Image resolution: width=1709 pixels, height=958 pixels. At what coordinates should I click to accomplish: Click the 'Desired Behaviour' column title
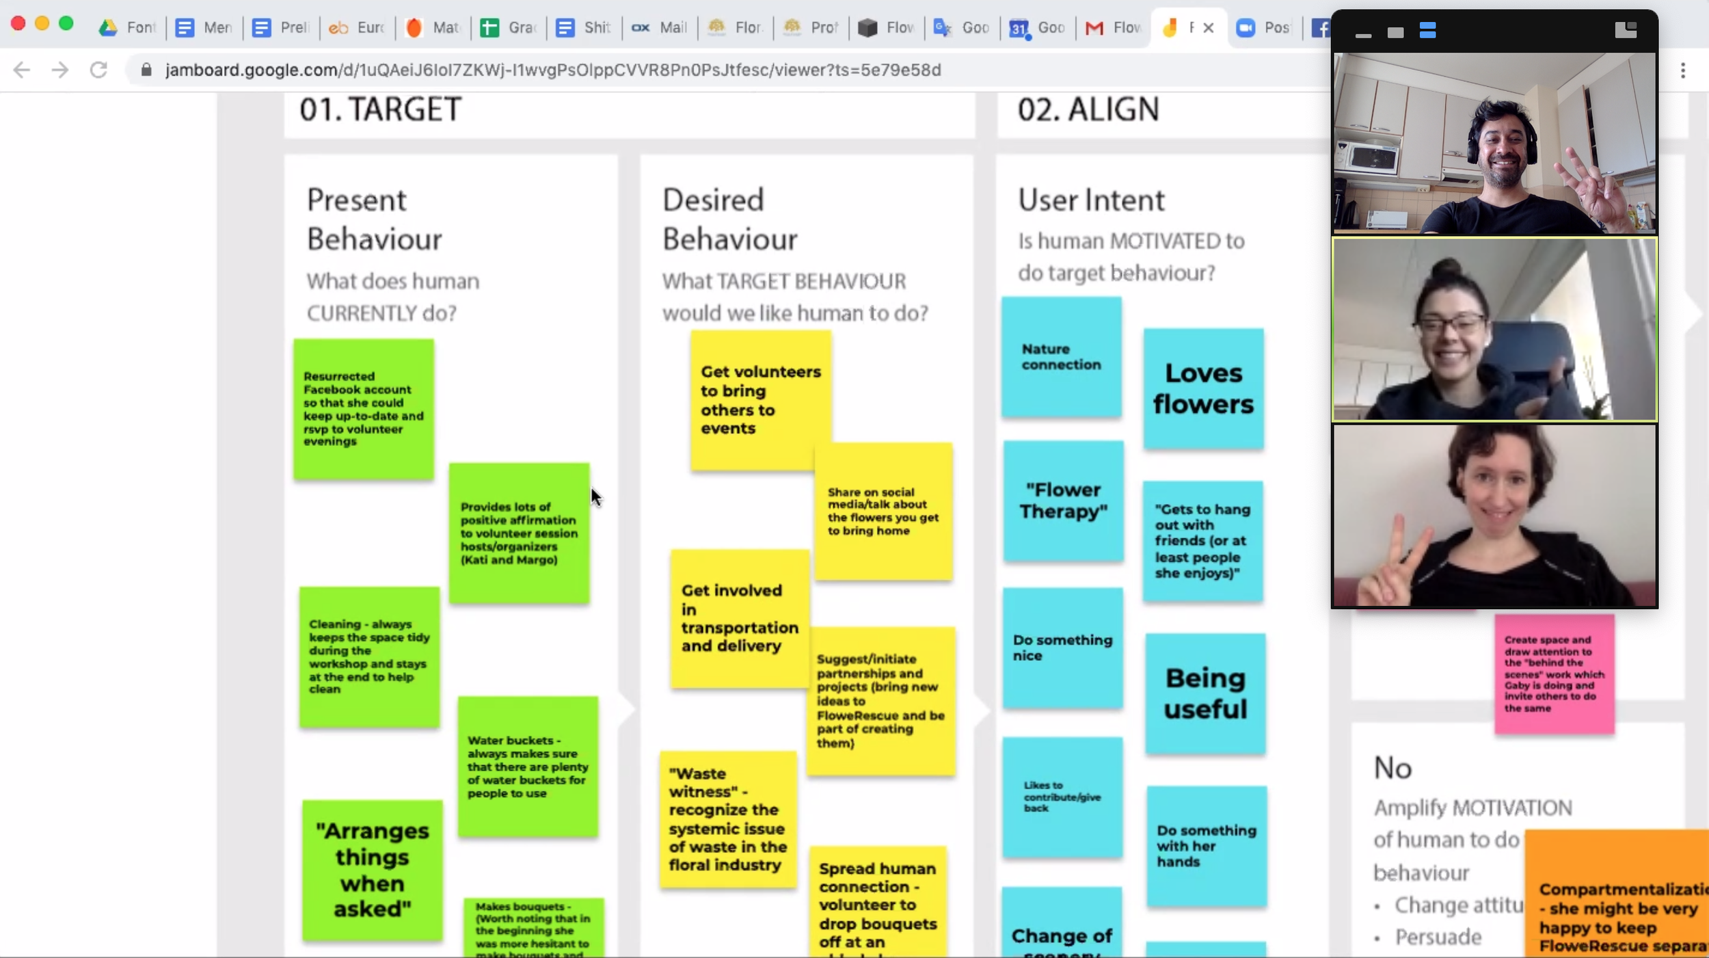[730, 219]
